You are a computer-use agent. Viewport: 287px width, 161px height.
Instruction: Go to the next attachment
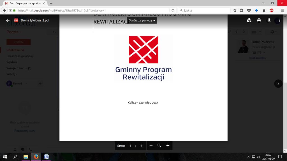click(x=278, y=84)
